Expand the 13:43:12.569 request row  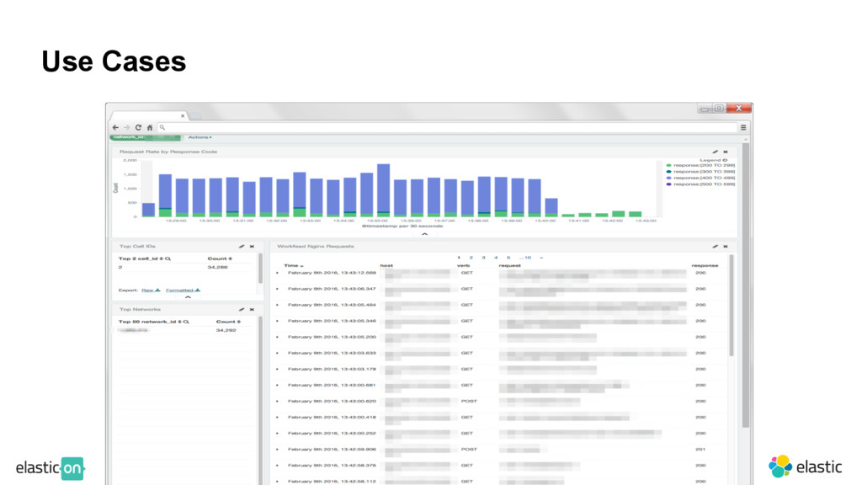pyautogui.click(x=277, y=273)
